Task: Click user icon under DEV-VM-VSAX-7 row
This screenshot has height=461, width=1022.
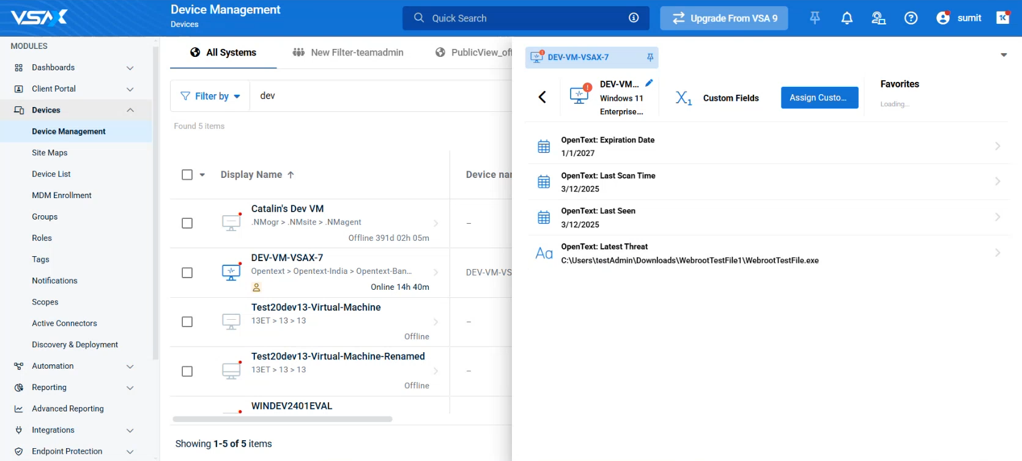Action: [x=257, y=287]
